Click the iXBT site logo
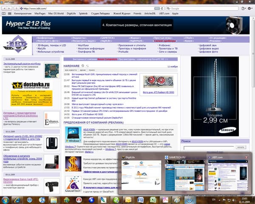This screenshot has height=204, width=255. (x=15, y=44)
